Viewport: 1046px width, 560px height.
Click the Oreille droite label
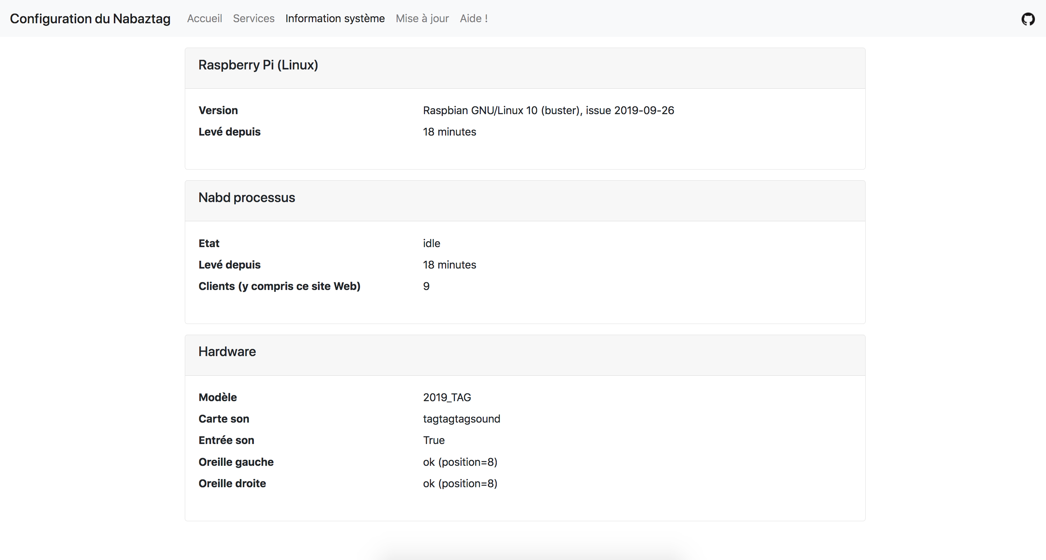pos(232,484)
